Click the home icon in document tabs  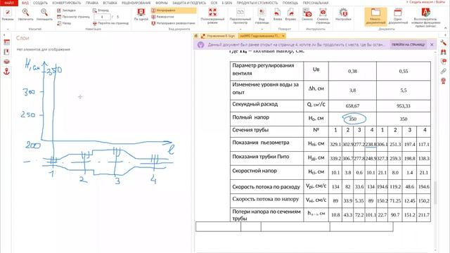point(196,36)
